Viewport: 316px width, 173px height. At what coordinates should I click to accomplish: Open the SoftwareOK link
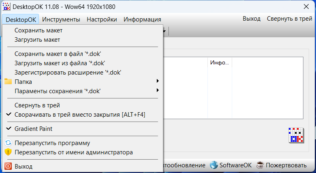pyautogui.click(x=235, y=165)
